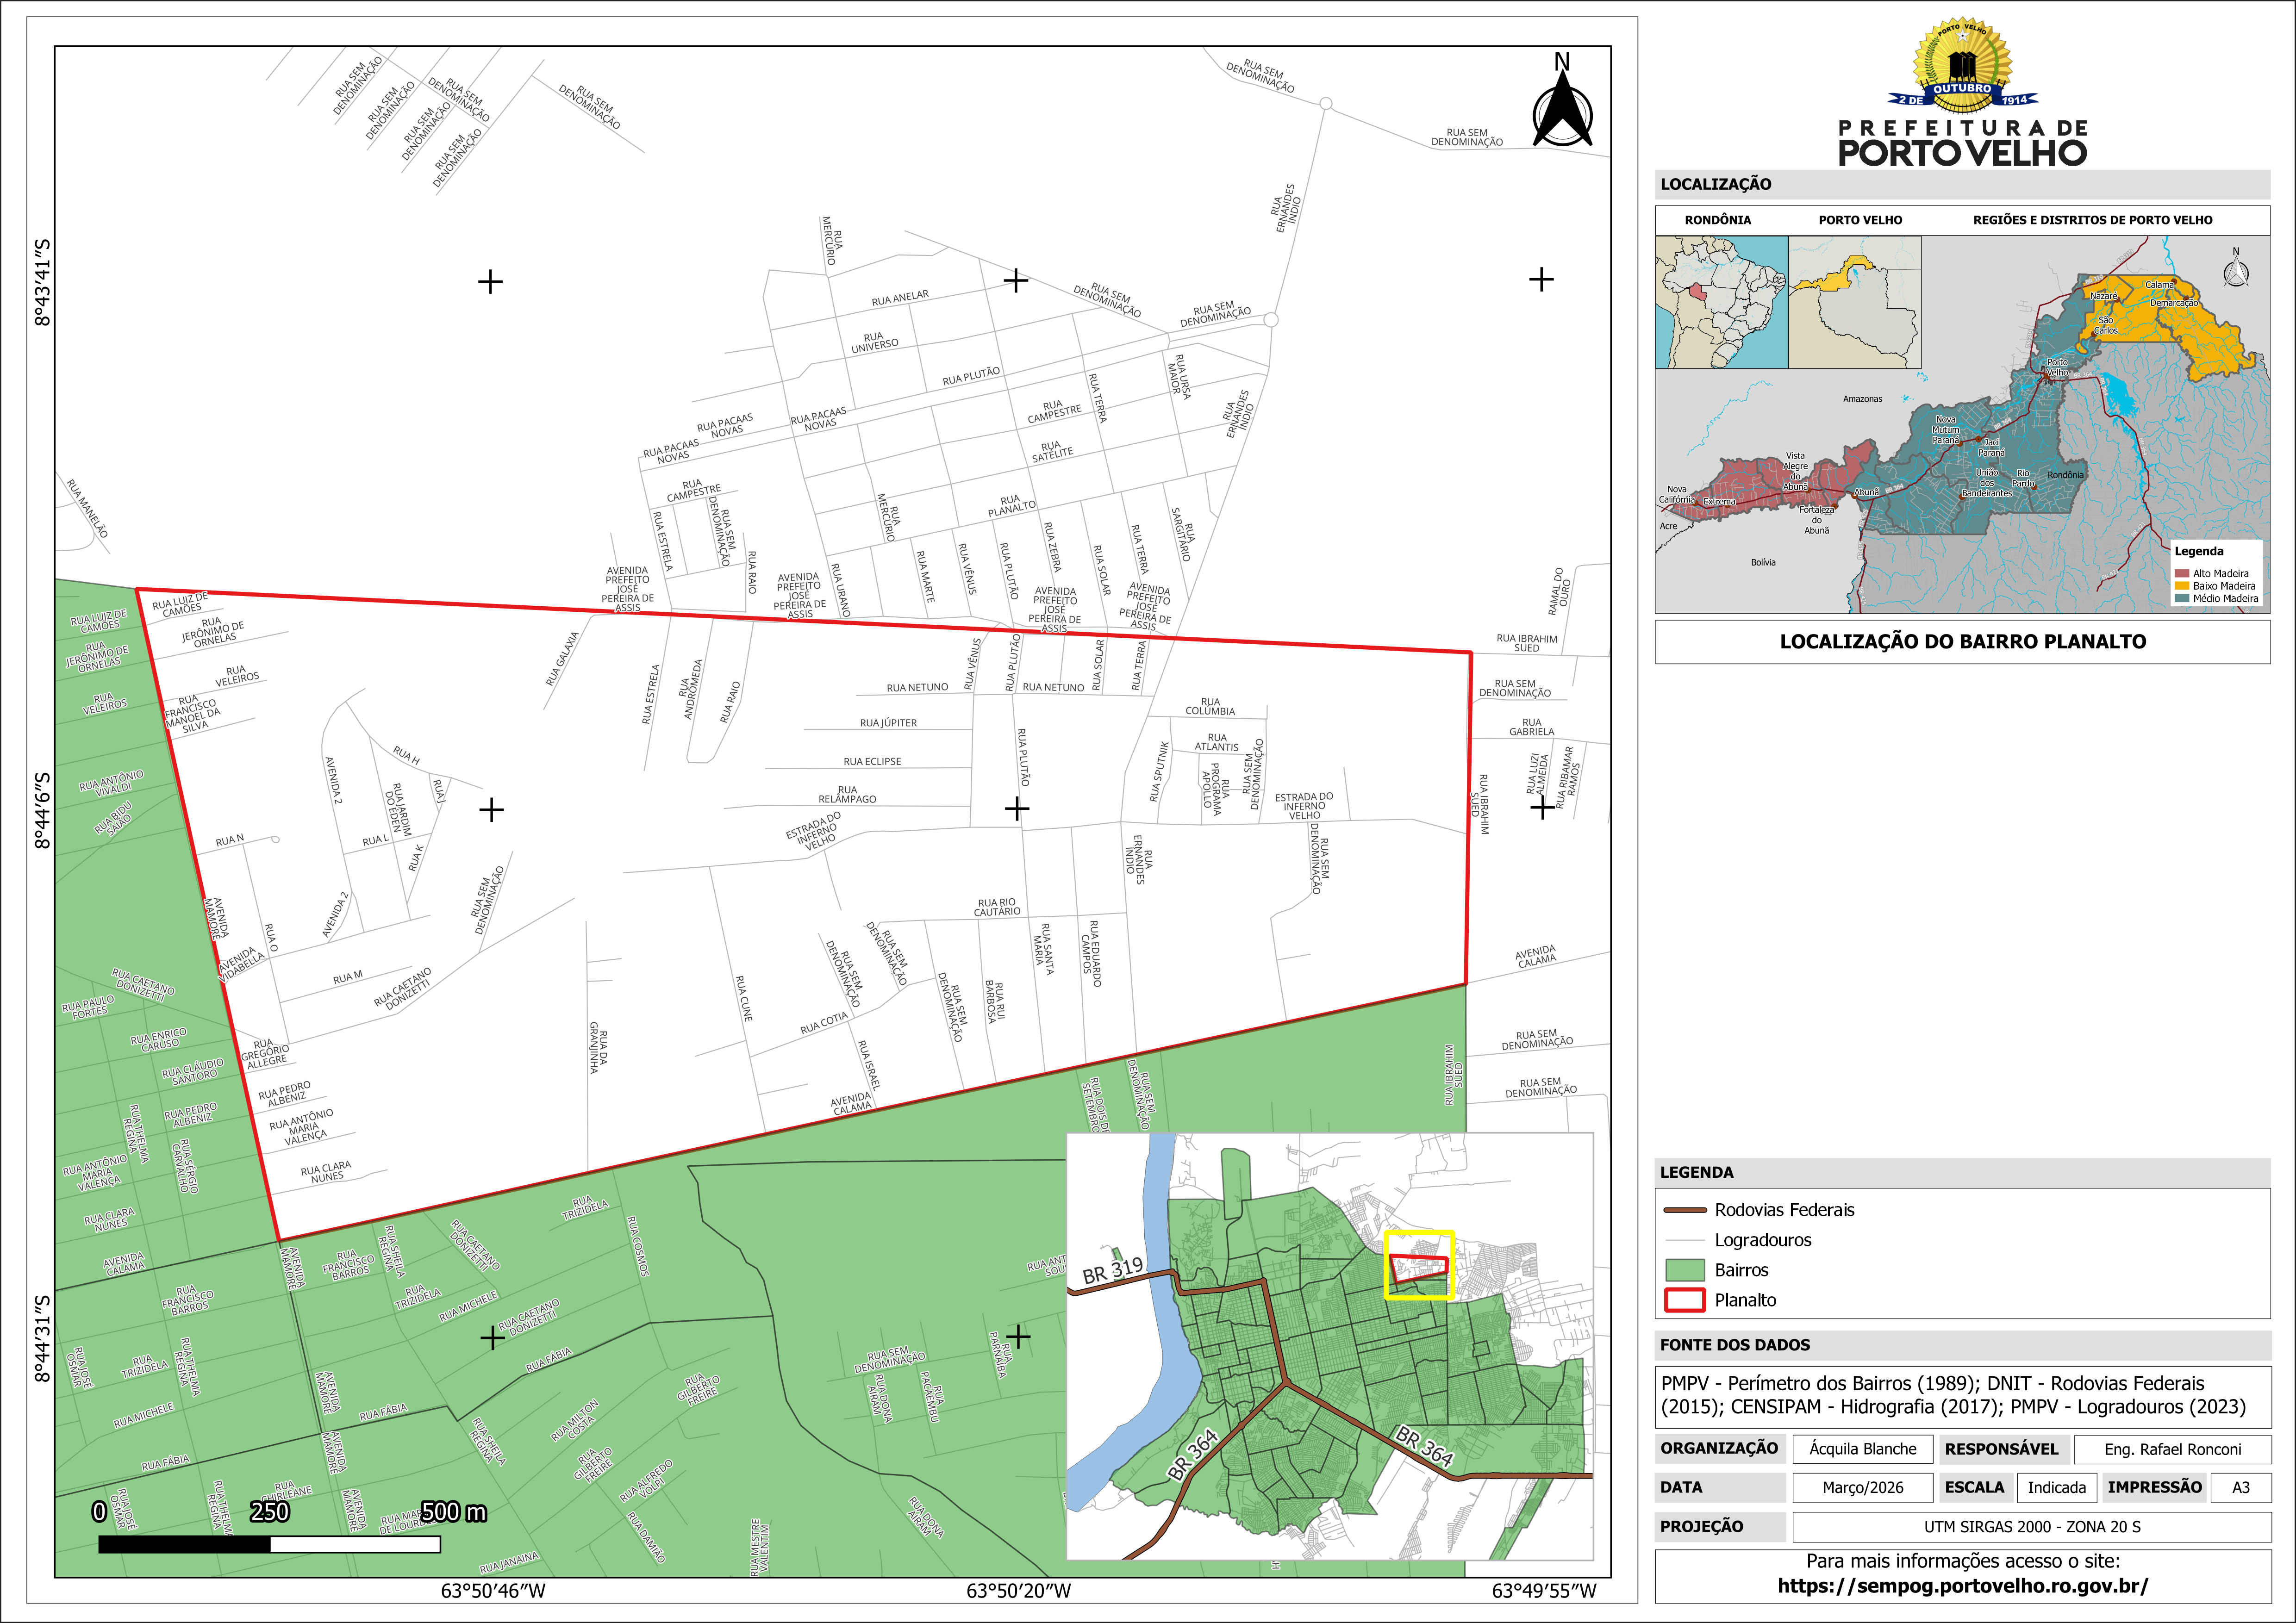The image size is (2296, 1623).
Task: Click the Baixo Madeira orange legend box
Action: (x=2181, y=586)
